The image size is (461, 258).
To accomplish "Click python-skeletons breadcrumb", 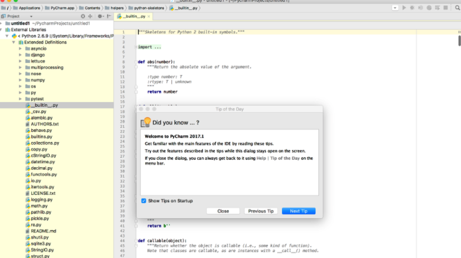I will 146,8.
